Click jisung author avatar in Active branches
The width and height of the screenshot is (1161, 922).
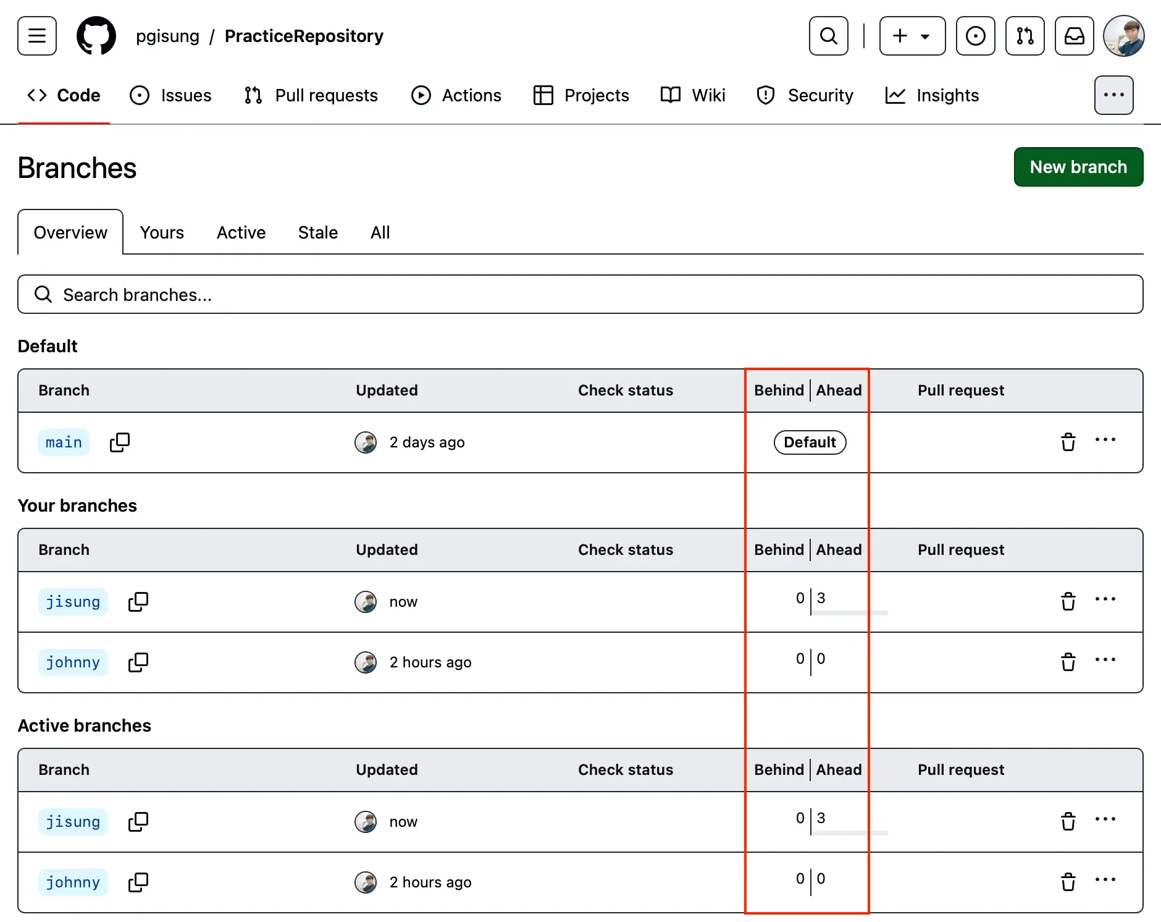click(366, 822)
